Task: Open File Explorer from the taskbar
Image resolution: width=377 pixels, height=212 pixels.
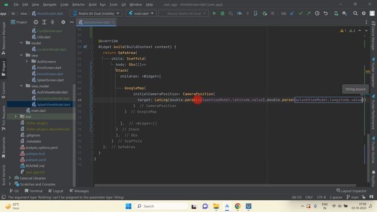Action: (216, 206)
